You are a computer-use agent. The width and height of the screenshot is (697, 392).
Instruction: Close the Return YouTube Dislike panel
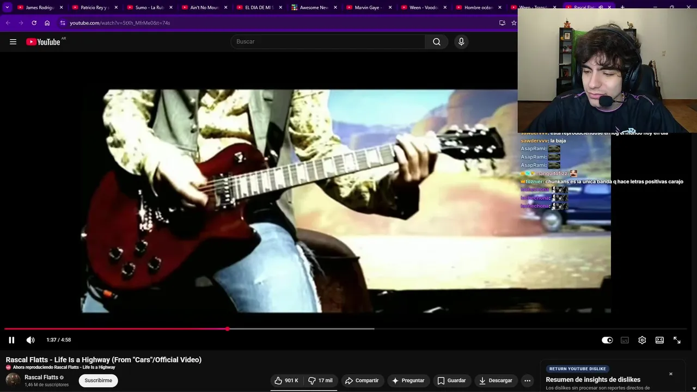pos(671,374)
